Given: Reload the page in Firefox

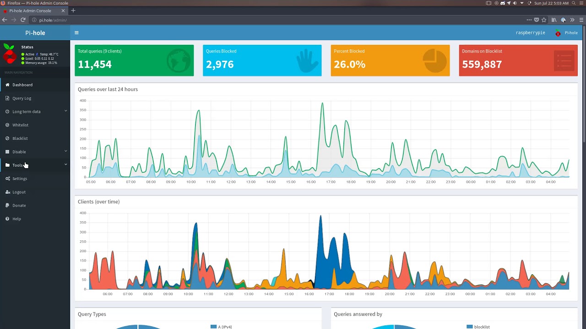Looking at the screenshot, I should coord(23,20).
